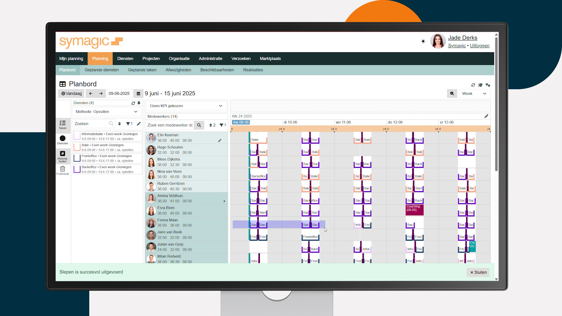
Task: Open the Week view dropdown
Action: [x=474, y=94]
